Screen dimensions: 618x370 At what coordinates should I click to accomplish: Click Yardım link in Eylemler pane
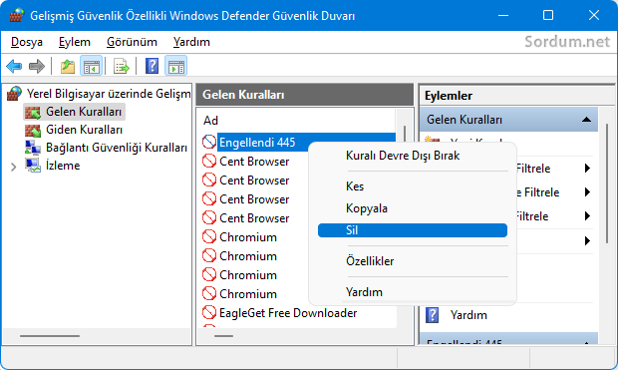coord(469,315)
